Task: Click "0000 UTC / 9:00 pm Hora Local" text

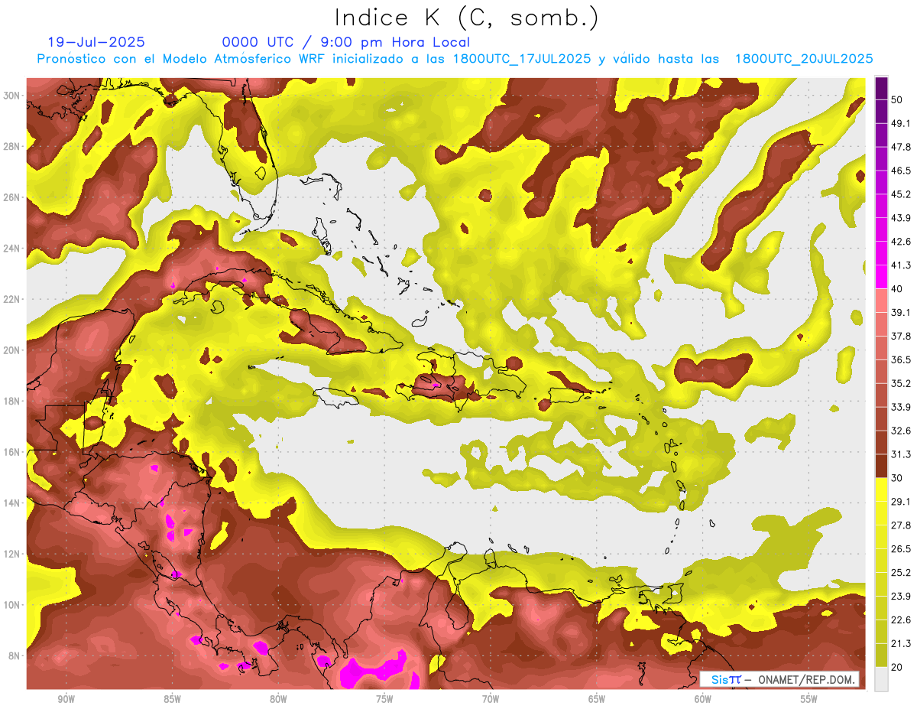Action: click(346, 42)
